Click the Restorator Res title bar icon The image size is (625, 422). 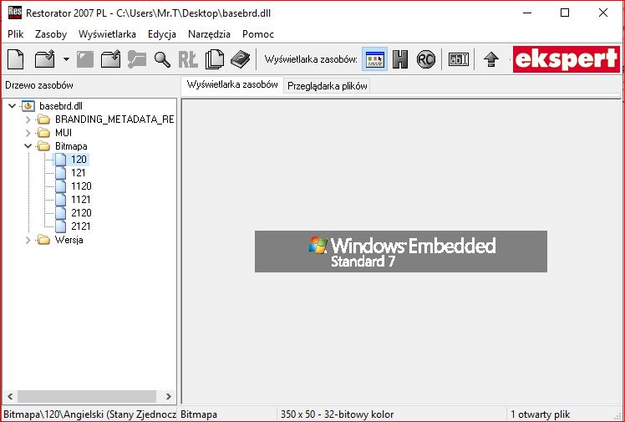(15, 13)
